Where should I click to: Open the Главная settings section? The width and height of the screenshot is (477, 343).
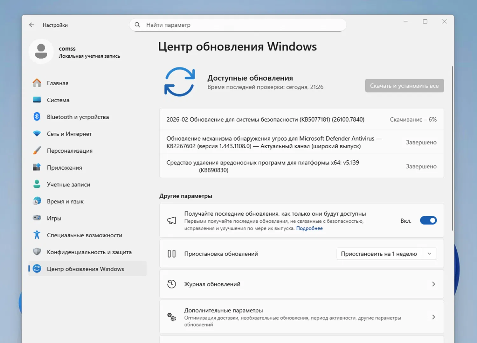[87, 83]
